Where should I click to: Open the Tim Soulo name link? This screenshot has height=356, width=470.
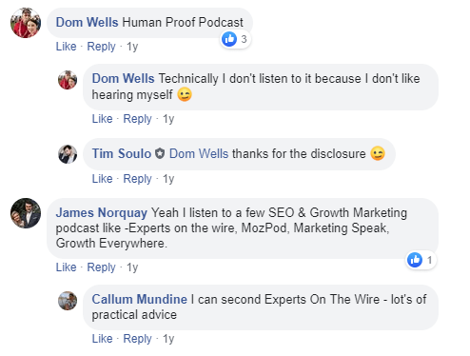(x=122, y=153)
